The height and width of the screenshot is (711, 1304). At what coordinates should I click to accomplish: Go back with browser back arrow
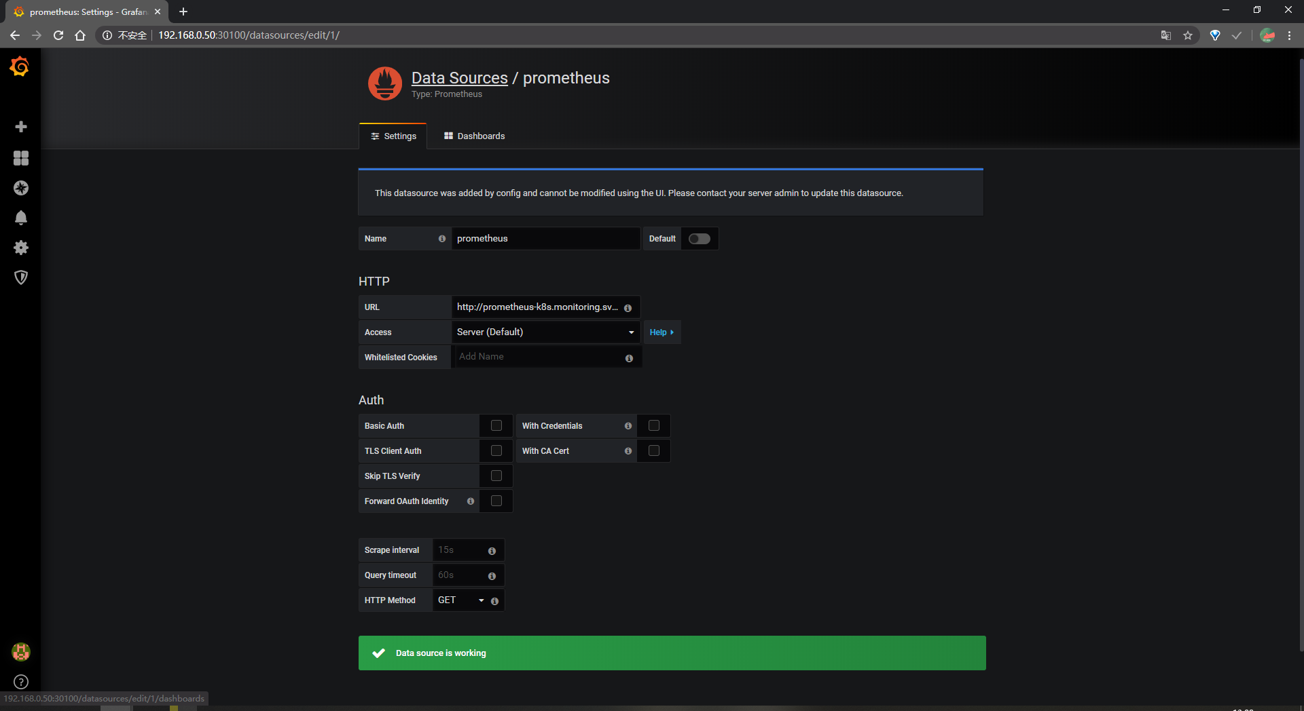tap(15, 35)
